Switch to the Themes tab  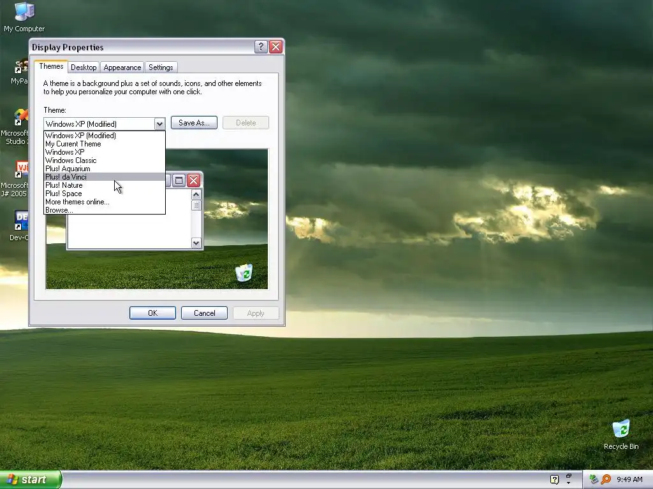[51, 66]
